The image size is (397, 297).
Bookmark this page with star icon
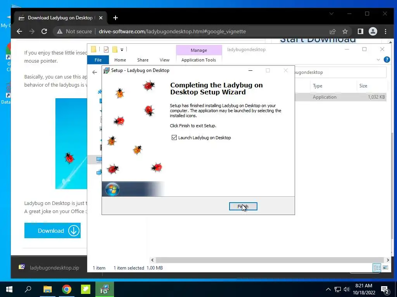tap(345, 31)
